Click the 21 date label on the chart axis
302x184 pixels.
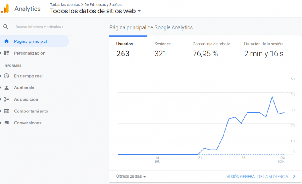[200, 158]
